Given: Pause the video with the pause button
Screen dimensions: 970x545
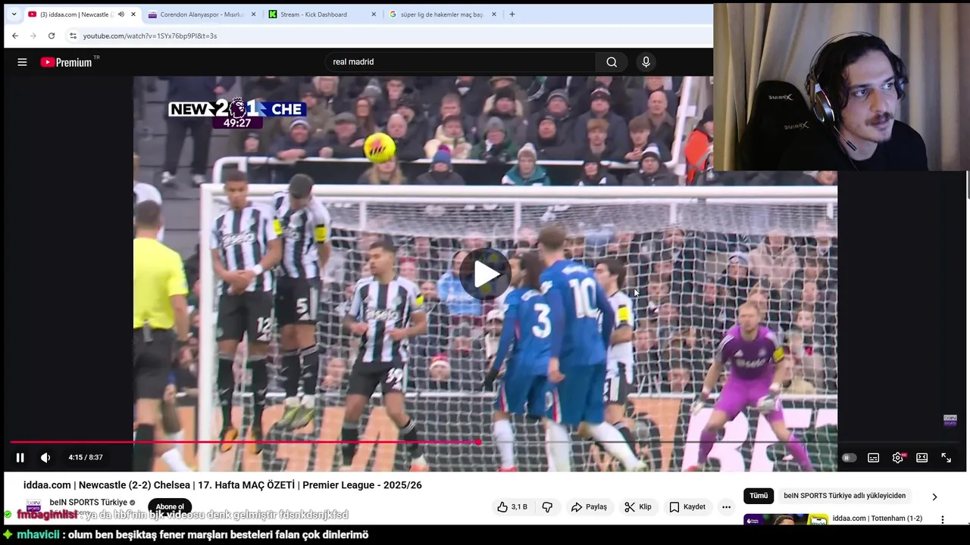Looking at the screenshot, I should pos(20,457).
